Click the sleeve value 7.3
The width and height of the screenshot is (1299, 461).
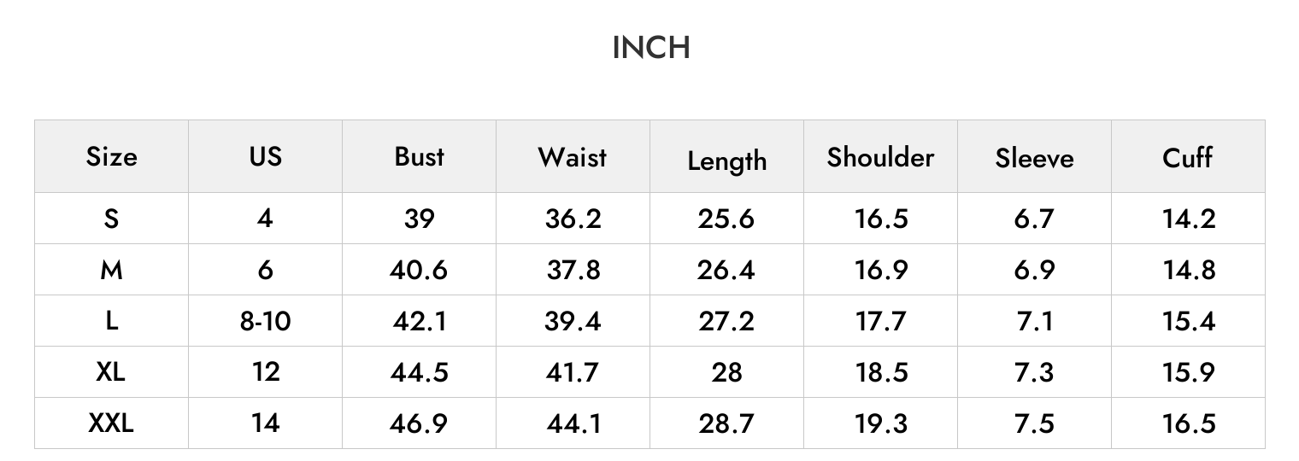(x=1034, y=372)
